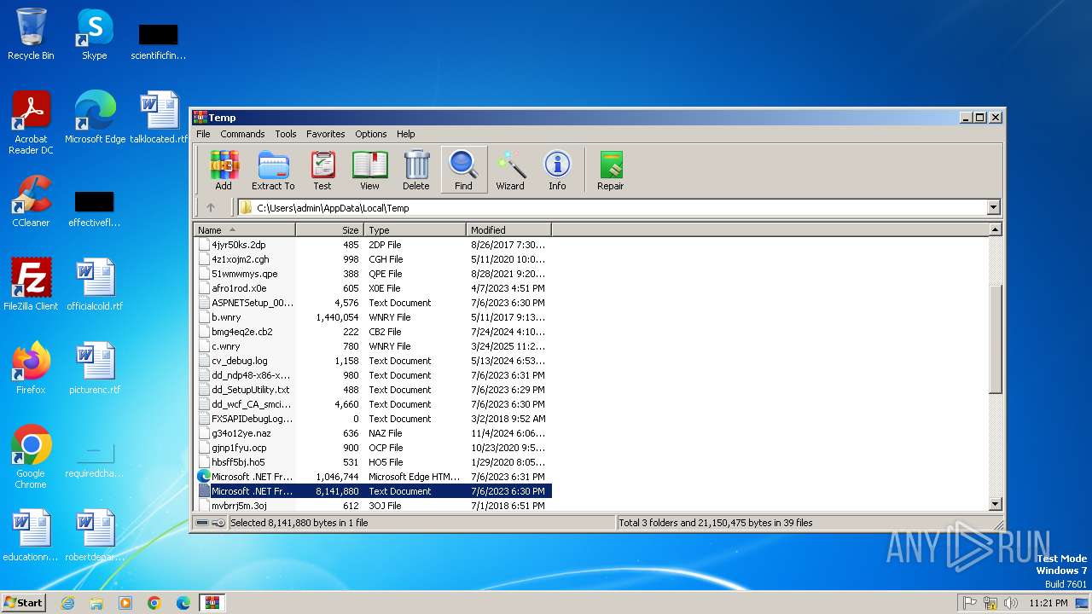Image resolution: width=1092 pixels, height=614 pixels.
Task: Click the drive icon in status bar
Action: click(202, 523)
